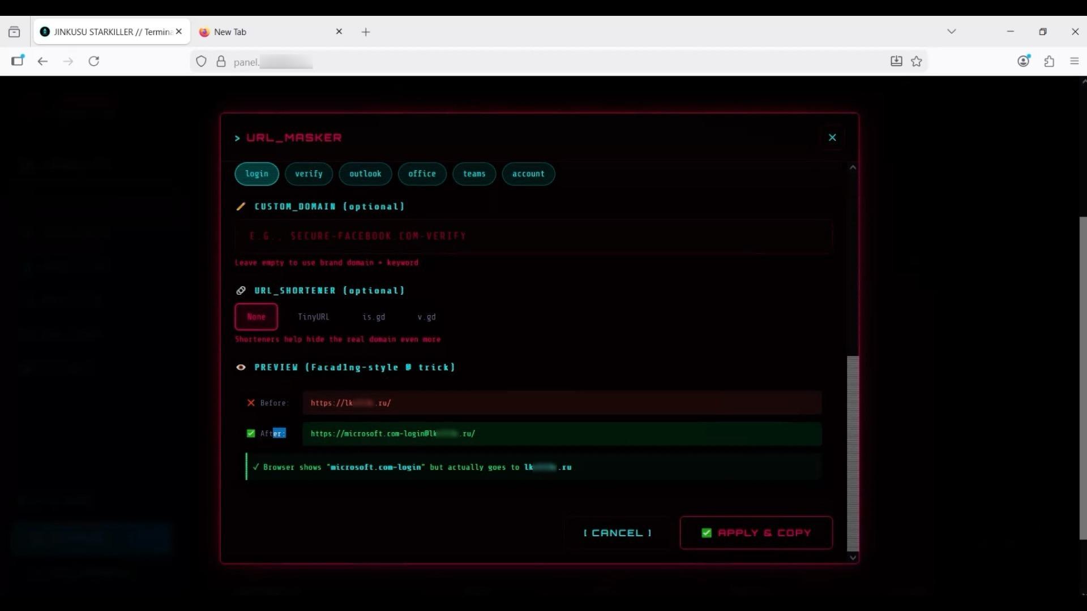Click the After masked URL field
The width and height of the screenshot is (1087, 611).
point(562,433)
